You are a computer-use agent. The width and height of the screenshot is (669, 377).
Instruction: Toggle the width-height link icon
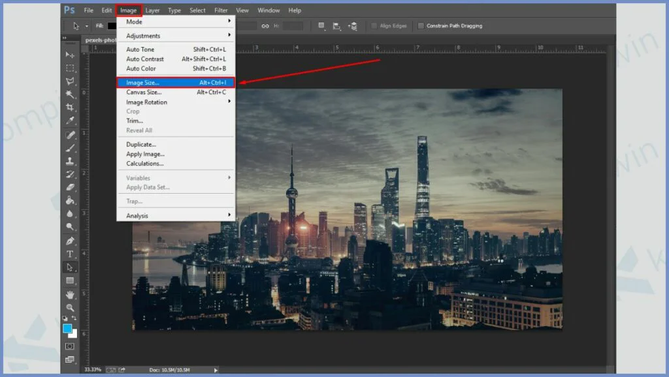pos(265,26)
